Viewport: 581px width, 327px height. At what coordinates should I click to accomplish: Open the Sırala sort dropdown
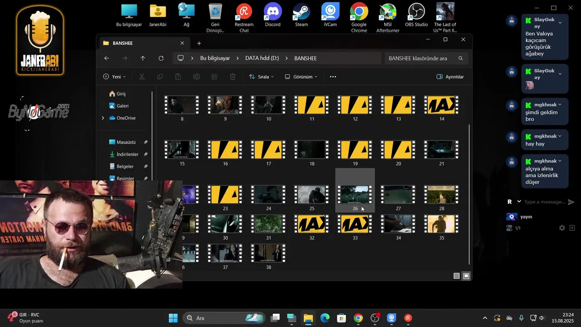point(261,77)
